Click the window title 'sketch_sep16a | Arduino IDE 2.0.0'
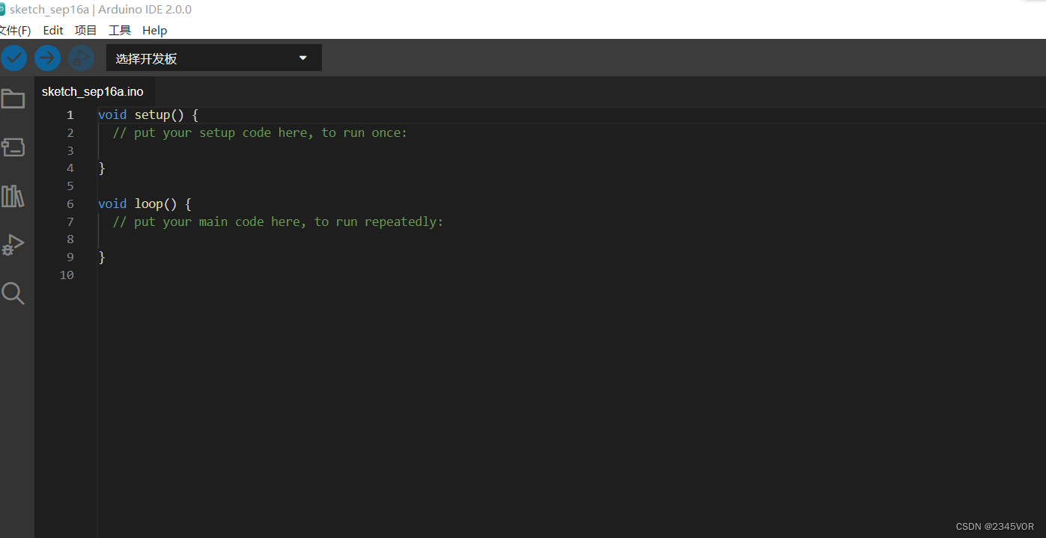 tap(100, 10)
